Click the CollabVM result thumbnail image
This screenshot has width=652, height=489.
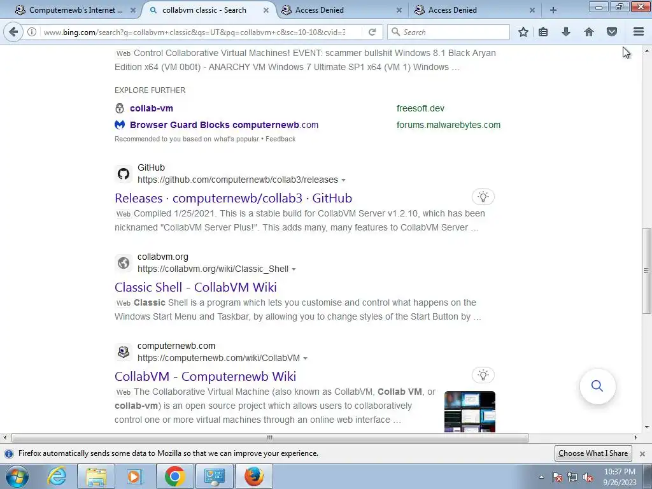pyautogui.click(x=470, y=412)
